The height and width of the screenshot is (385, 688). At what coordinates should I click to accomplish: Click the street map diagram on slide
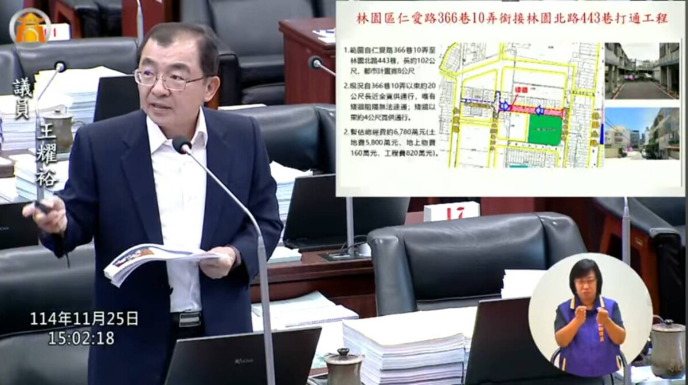[x=521, y=104]
